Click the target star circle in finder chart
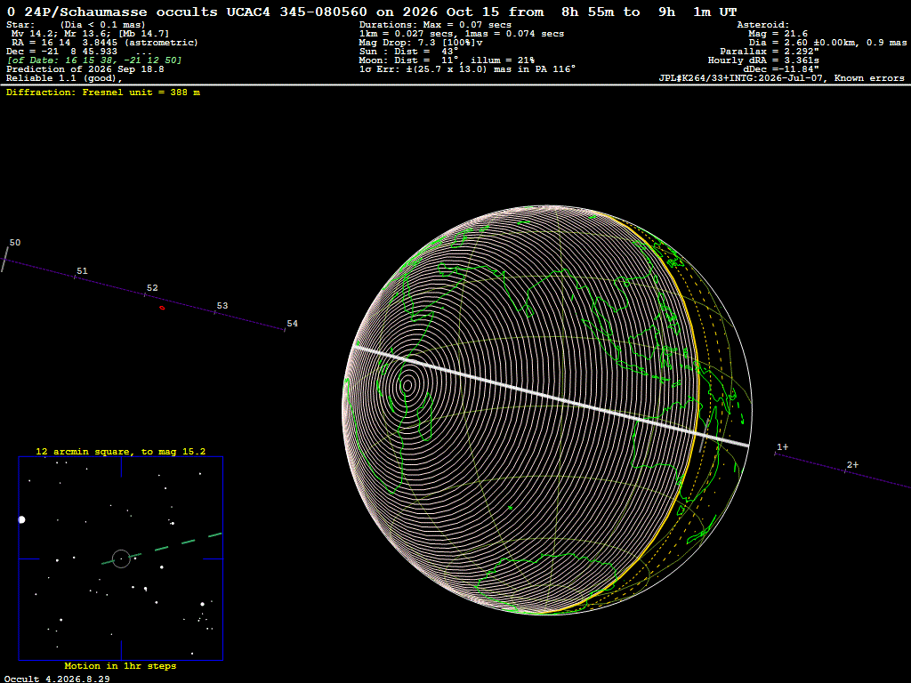The width and height of the screenshot is (911, 683). (121, 558)
